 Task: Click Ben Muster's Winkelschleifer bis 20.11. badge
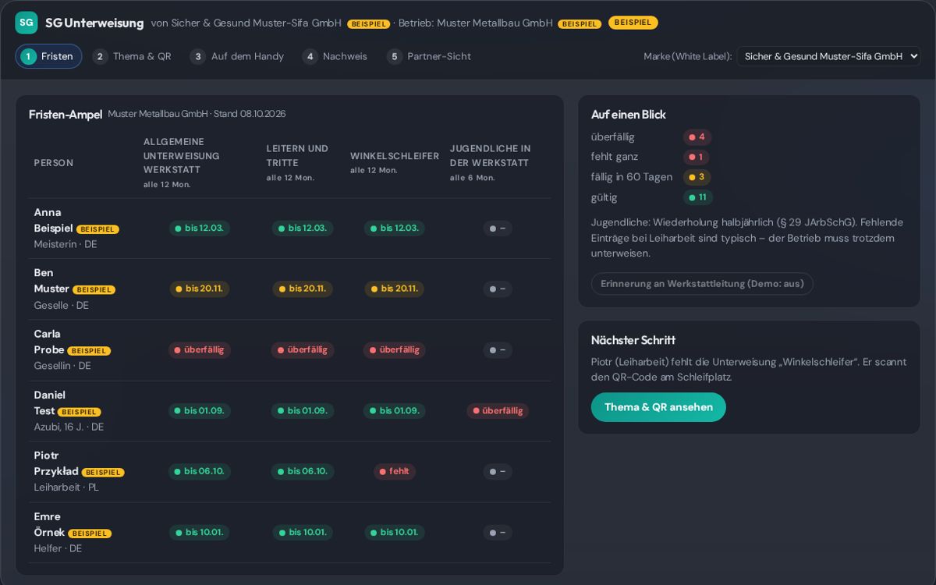394,289
